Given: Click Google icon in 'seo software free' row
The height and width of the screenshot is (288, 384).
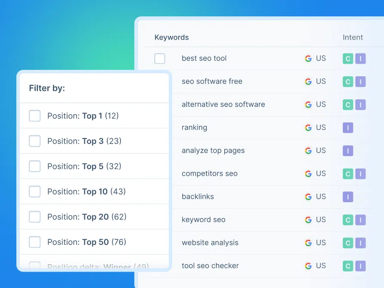Looking at the screenshot, I should click(308, 81).
